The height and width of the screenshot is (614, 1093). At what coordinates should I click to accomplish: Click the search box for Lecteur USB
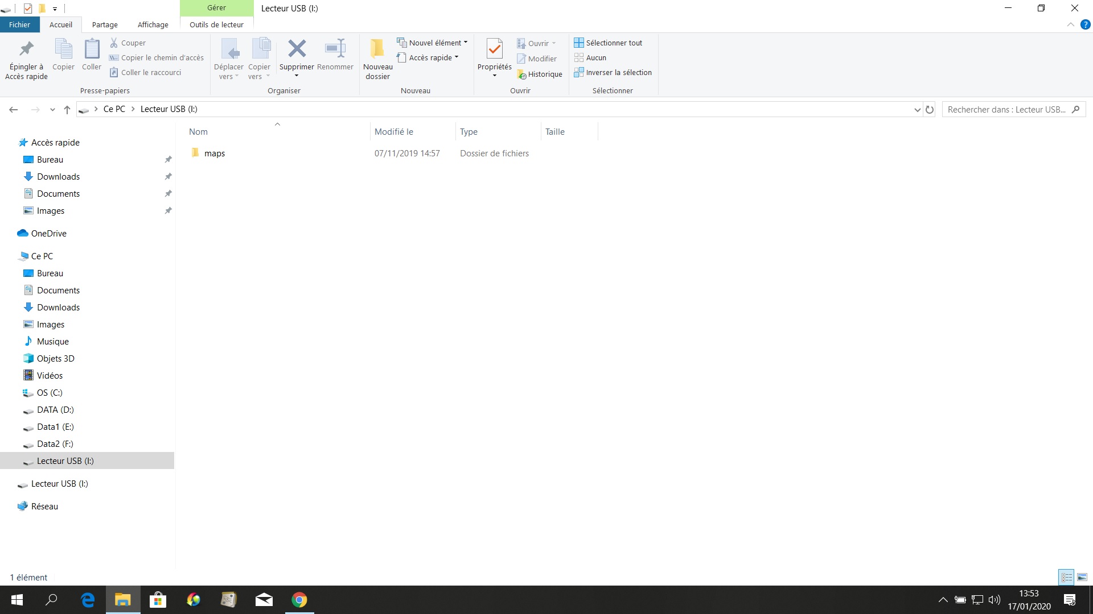point(1006,110)
